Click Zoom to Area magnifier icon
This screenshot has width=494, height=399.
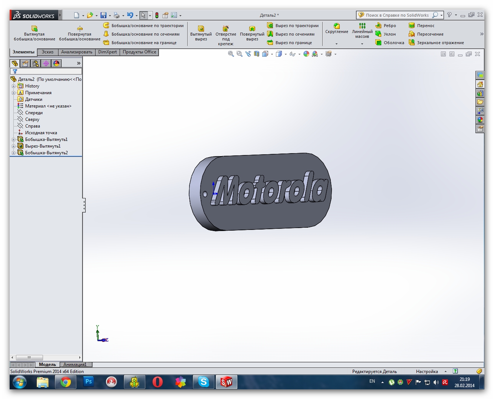pyautogui.click(x=239, y=54)
